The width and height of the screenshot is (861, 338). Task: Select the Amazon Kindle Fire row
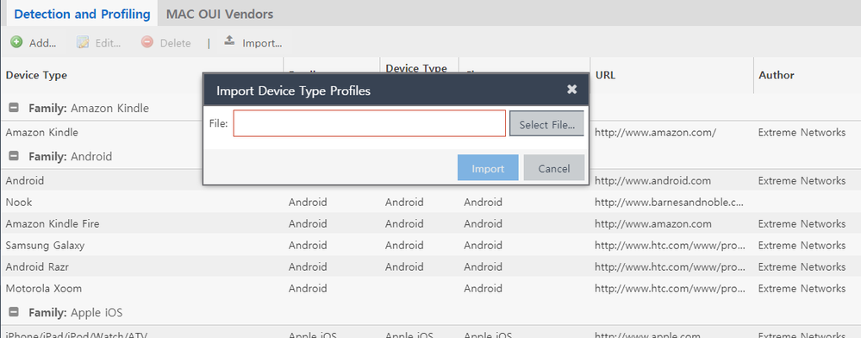[x=431, y=223]
